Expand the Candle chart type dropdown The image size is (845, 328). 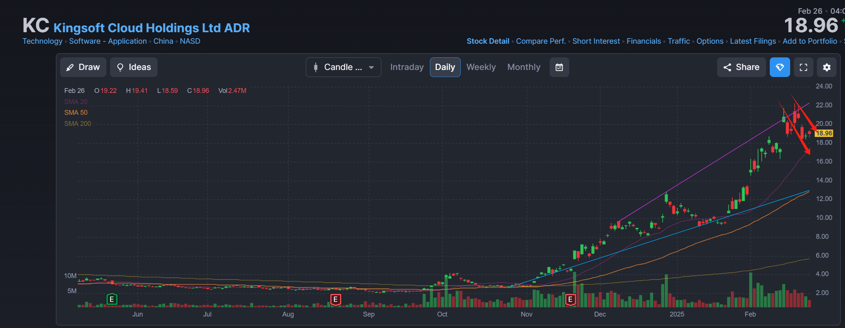(343, 67)
